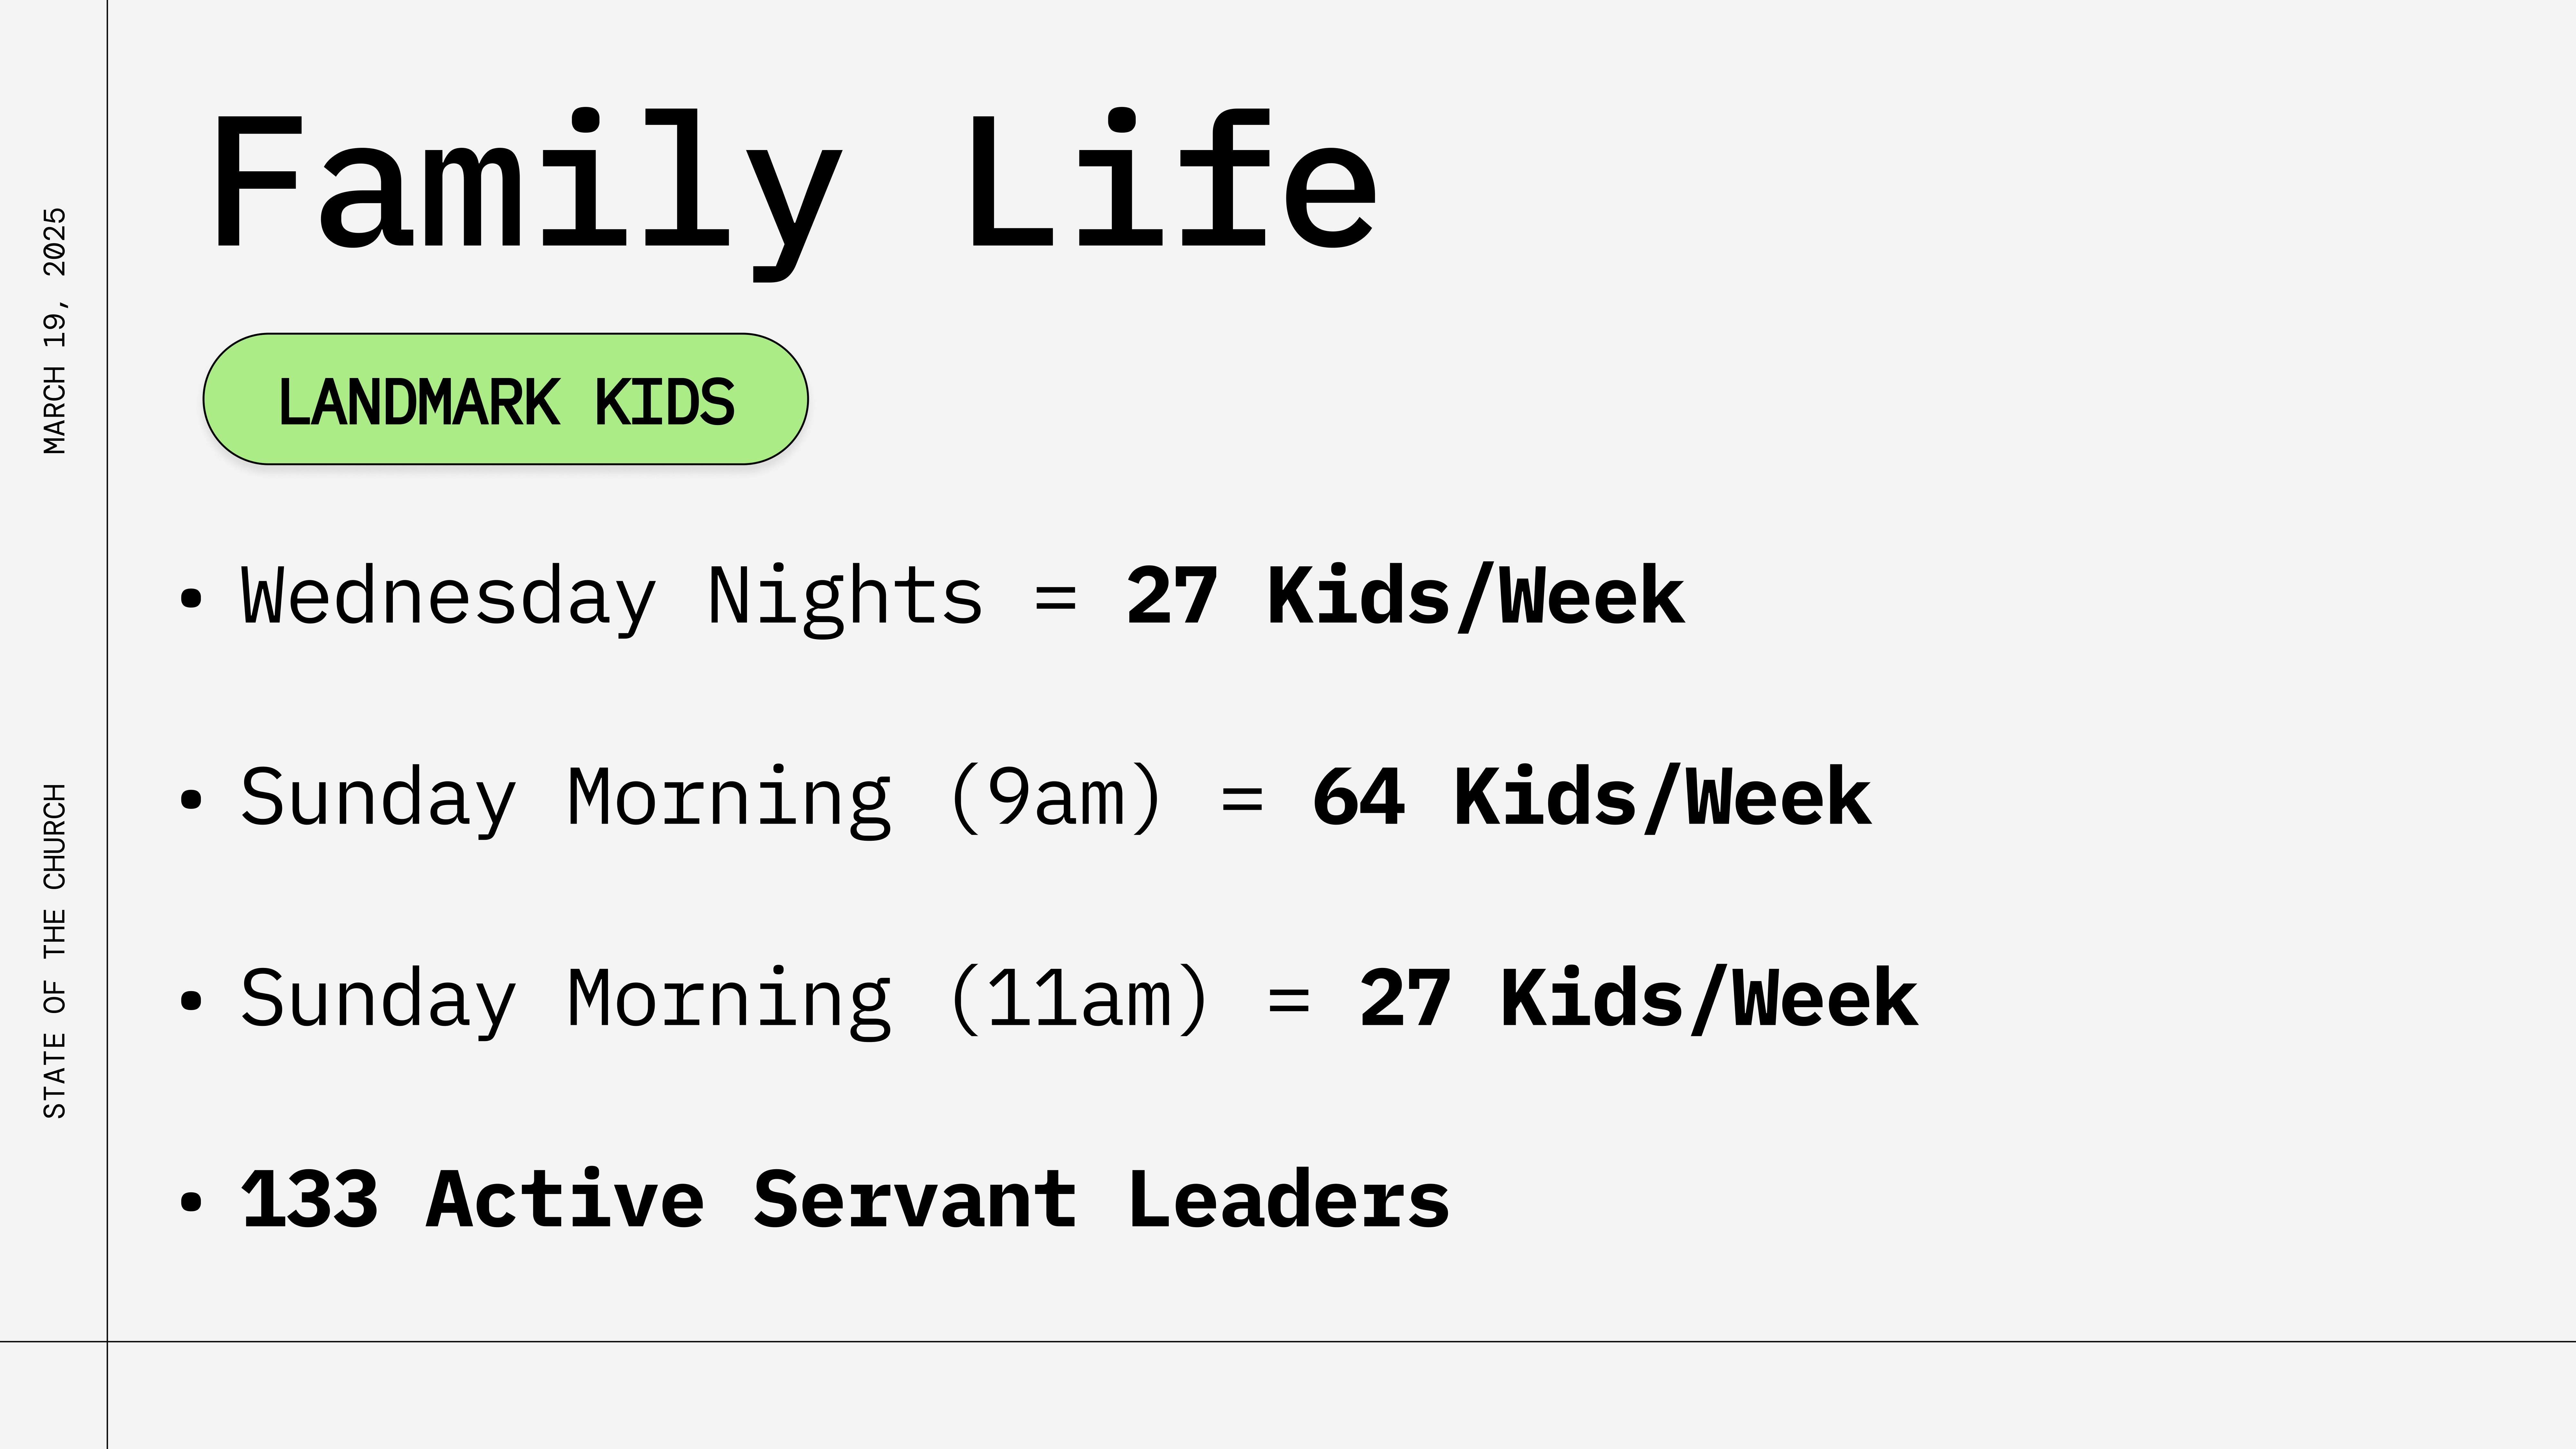Screen dimensions: 2576x1449
Task: Click the equals sign after (9am)
Action: (x=1242, y=799)
